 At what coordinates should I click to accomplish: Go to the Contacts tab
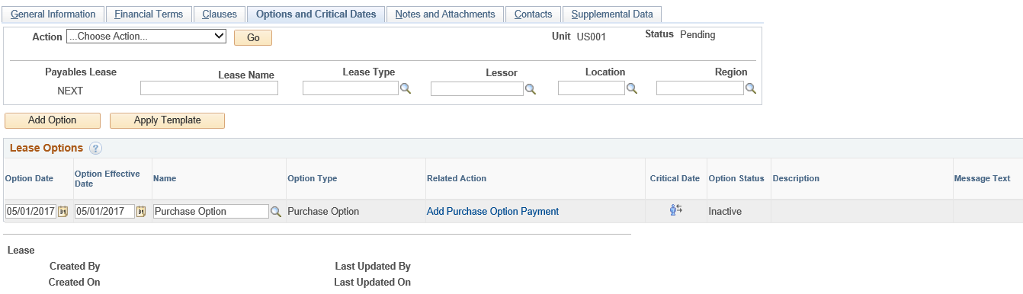(x=534, y=14)
